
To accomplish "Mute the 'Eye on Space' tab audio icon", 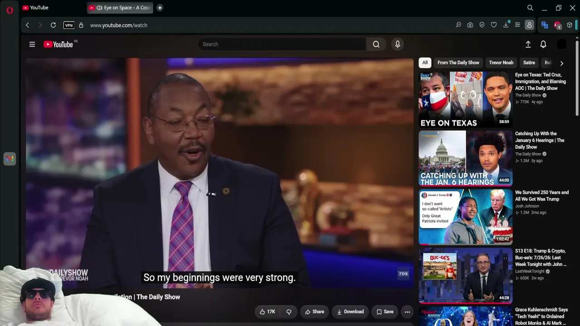I will coord(99,8).
